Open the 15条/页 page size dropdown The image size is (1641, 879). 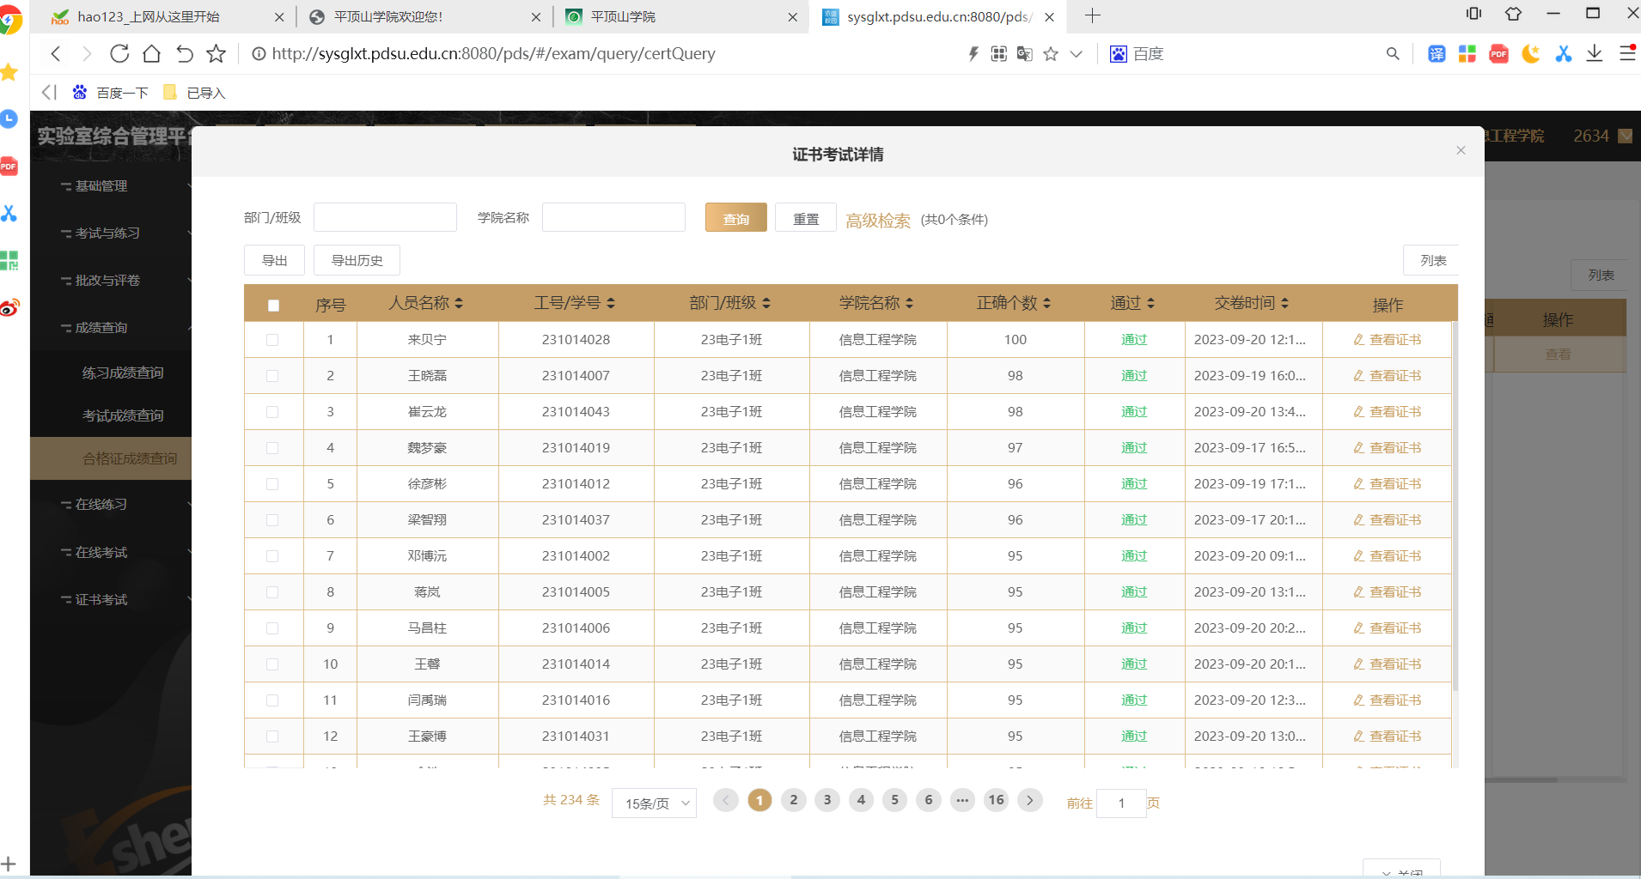point(654,803)
